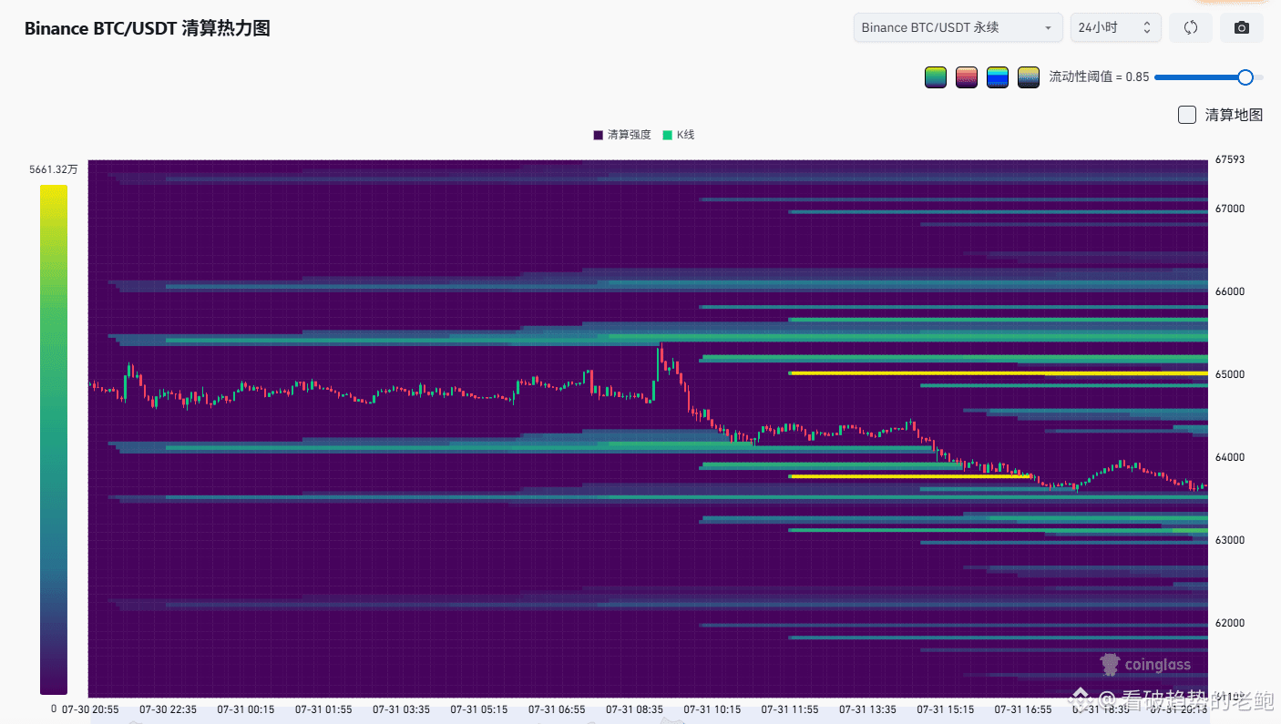Click the 67000 price axis label

click(x=1230, y=209)
